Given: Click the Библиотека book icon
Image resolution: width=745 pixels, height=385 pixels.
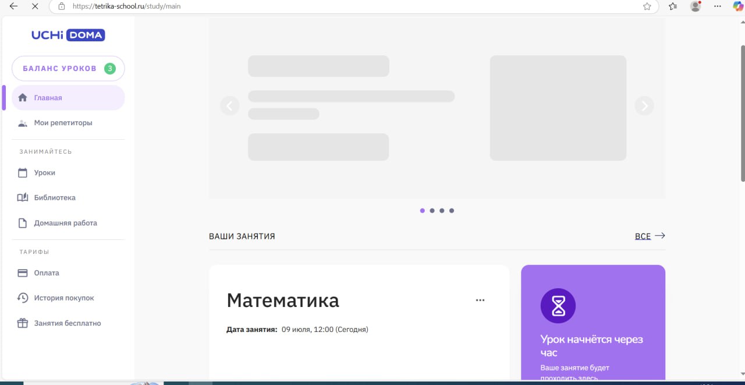Looking at the screenshot, I should 23,197.
